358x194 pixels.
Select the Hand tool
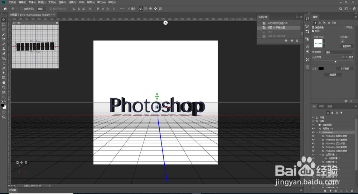4,83
